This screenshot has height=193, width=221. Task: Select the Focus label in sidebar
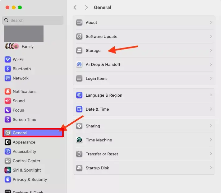tap(18, 110)
